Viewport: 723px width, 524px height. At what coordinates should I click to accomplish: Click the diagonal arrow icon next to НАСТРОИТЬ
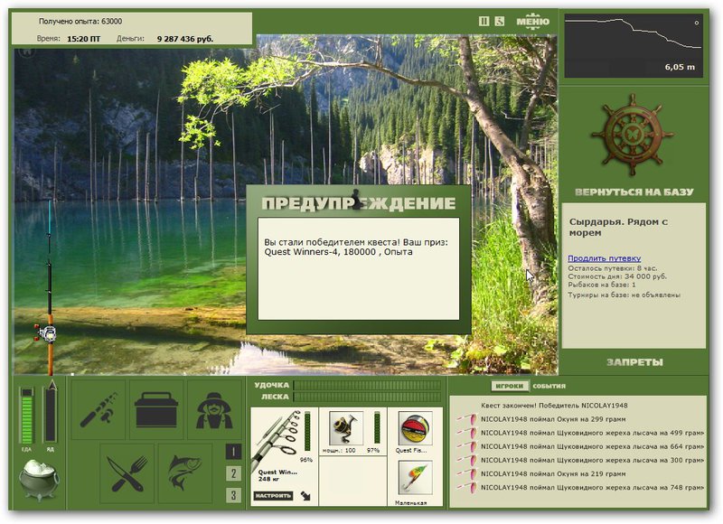305,496
